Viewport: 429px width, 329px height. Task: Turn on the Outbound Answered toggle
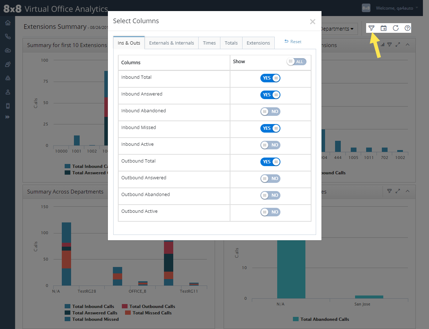click(270, 178)
